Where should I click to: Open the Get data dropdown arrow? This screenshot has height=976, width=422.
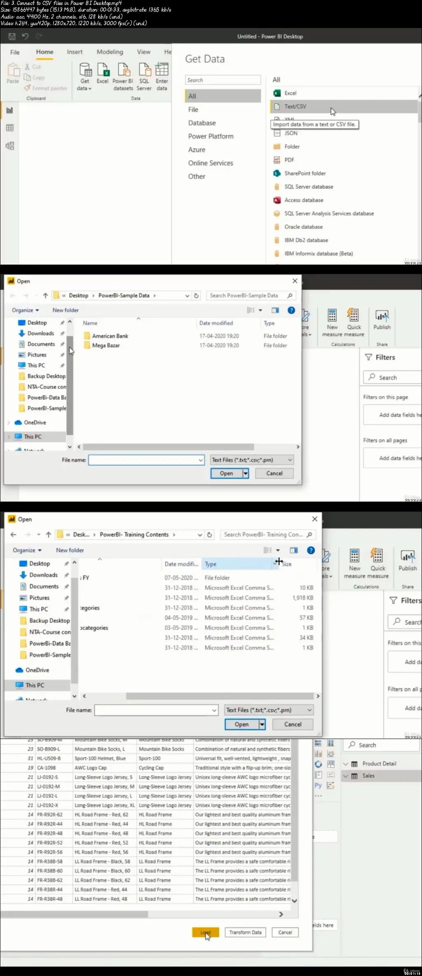[90, 89]
